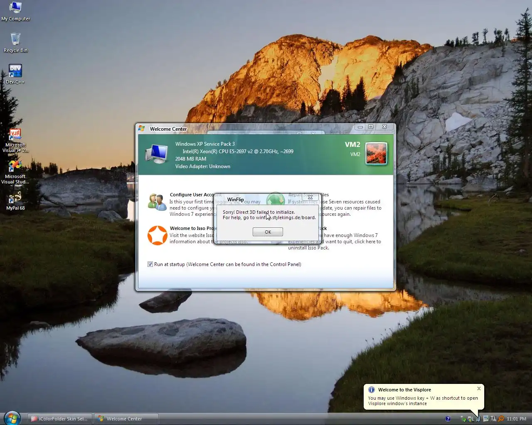Image resolution: width=532 pixels, height=425 pixels.
Task: Click the VM2 user account picture
Action: tap(376, 153)
